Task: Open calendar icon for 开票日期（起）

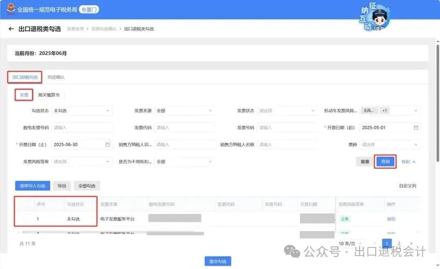Action: coord(416,127)
